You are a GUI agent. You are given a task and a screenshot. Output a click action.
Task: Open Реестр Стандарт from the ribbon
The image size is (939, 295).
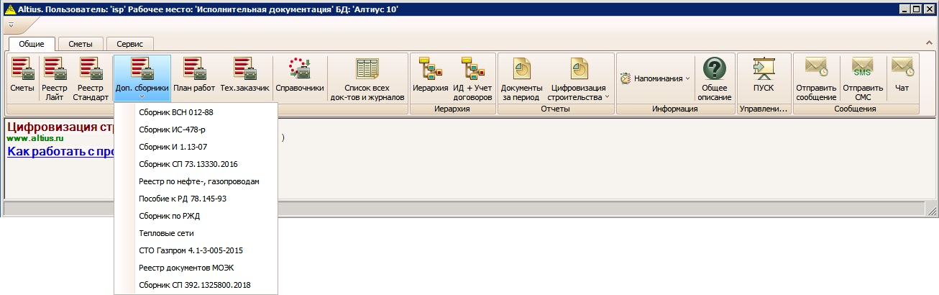[x=91, y=78]
